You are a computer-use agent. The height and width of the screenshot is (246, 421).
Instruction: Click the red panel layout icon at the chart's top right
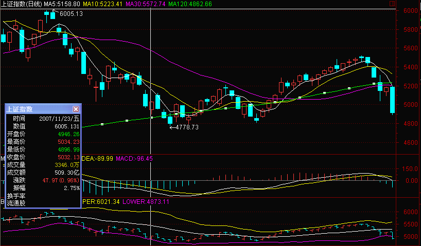point(393,4)
